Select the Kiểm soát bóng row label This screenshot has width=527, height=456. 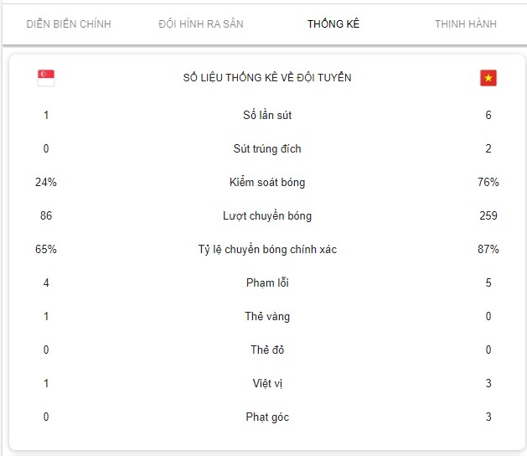(x=267, y=182)
